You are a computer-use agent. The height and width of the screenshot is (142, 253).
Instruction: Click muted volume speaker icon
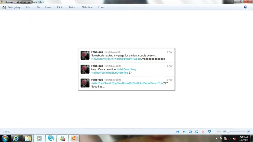(234, 139)
